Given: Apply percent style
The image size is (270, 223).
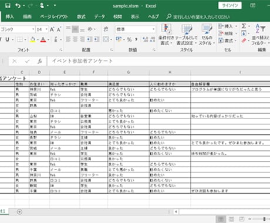Looking at the screenshot, I should pyautogui.click(x=129, y=39).
